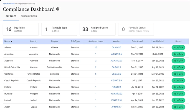The height and width of the screenshot is (110, 190).
Task: Click Up to Date status for Czech Republic
Action: (x=178, y=80)
